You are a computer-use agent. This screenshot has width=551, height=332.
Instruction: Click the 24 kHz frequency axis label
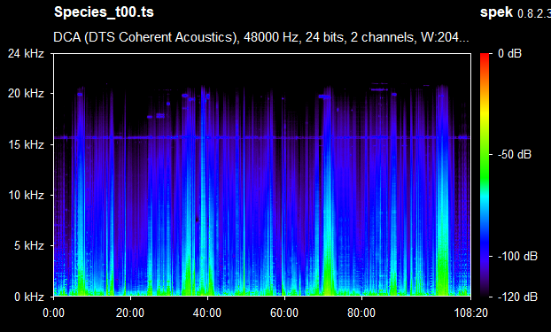coord(26,54)
